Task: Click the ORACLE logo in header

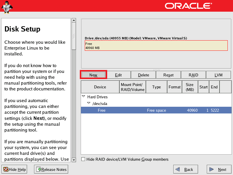Action: tap(188, 6)
